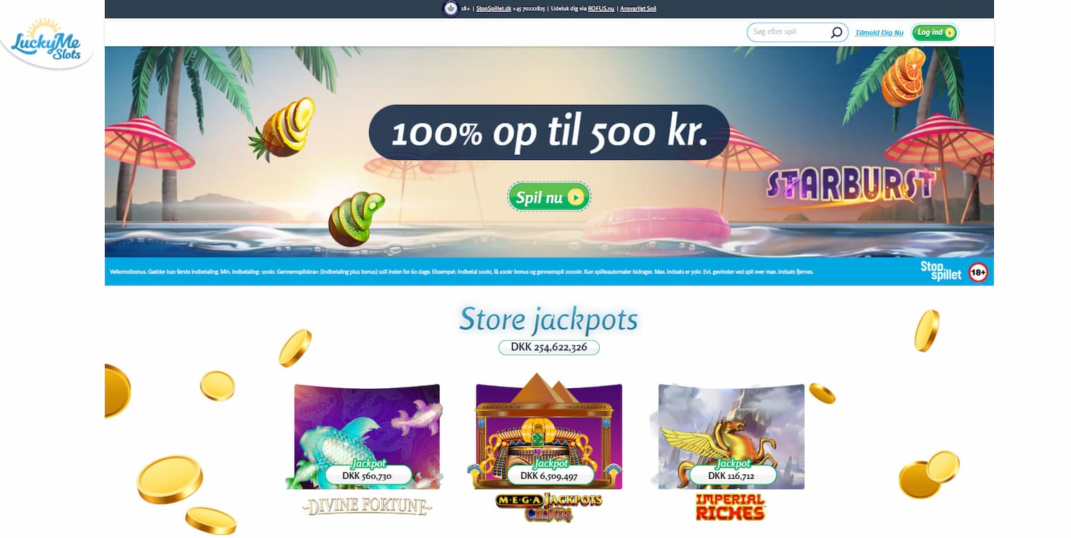This screenshot has height=538, width=1071.
Task: Click the green Spil nu button
Action: pyautogui.click(x=549, y=197)
